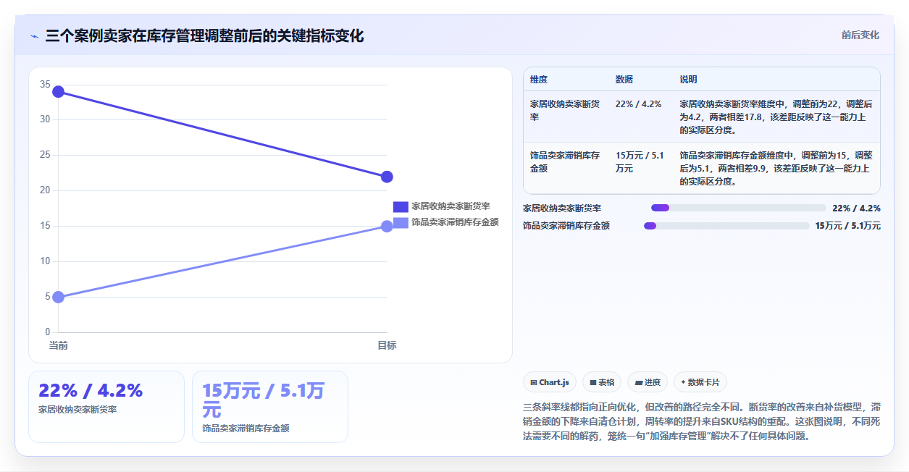Click the 家居收纳卖家断货率 legend label
The image size is (909, 472).
coord(451,206)
